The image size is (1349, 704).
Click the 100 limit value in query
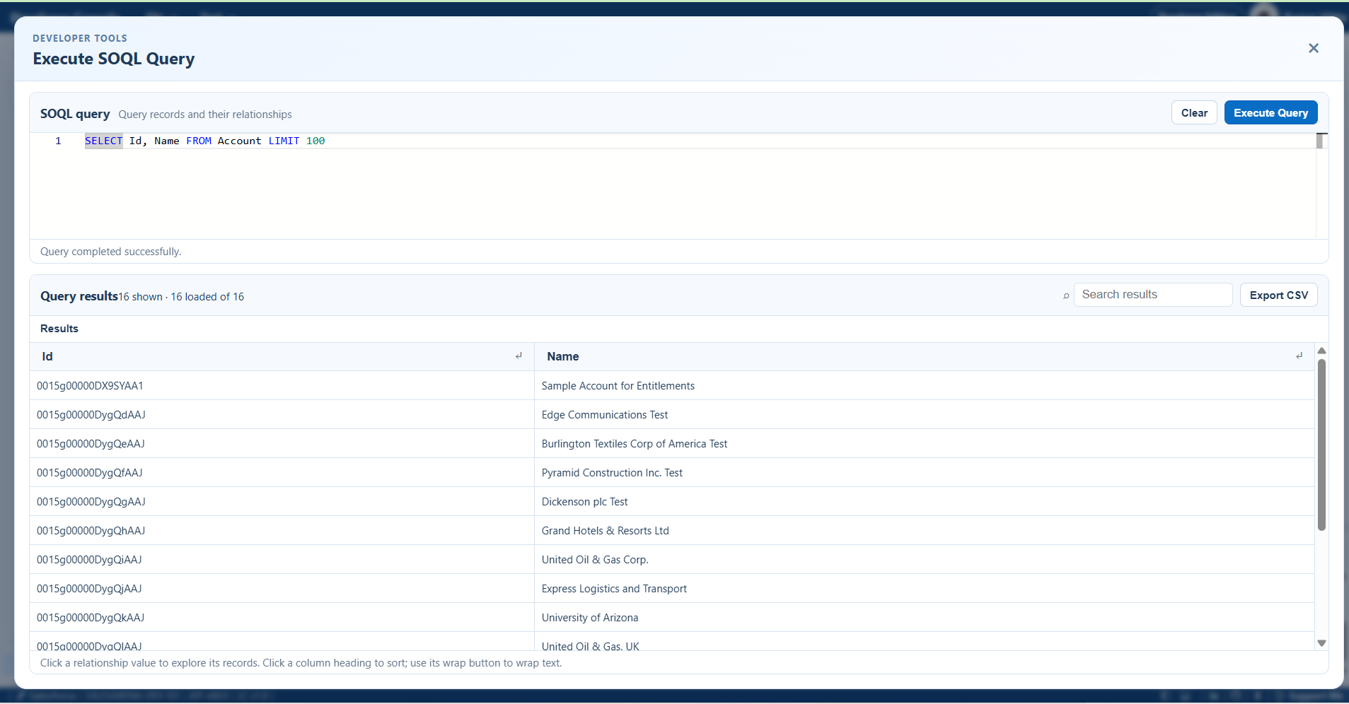pos(315,141)
